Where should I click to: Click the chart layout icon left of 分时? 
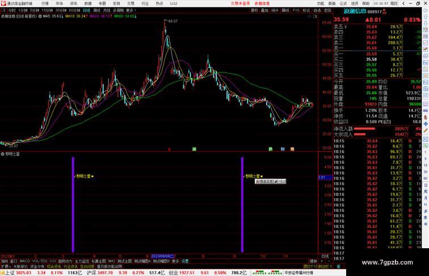pyautogui.click(x=3, y=10)
